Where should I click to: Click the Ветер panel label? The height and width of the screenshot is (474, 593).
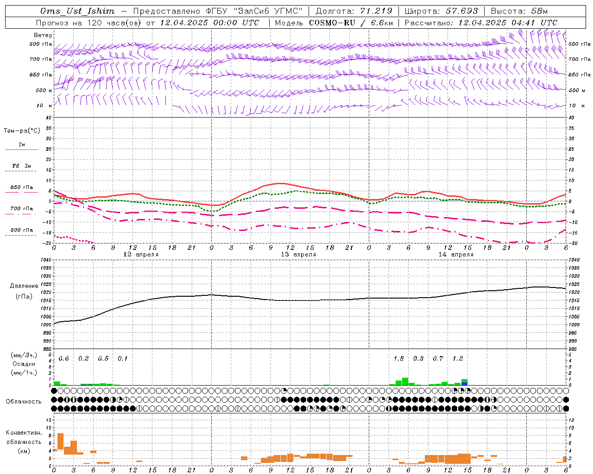pos(43,35)
